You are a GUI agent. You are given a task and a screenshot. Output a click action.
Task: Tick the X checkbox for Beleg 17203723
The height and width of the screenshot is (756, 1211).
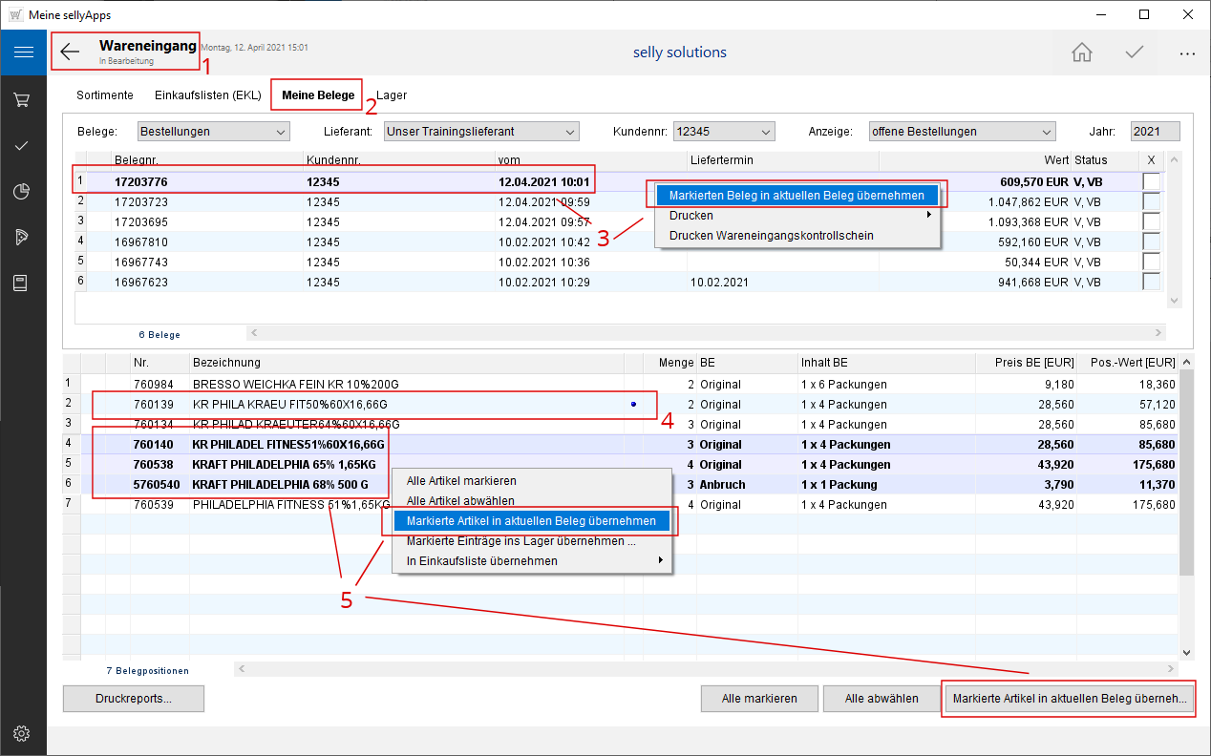1152,201
